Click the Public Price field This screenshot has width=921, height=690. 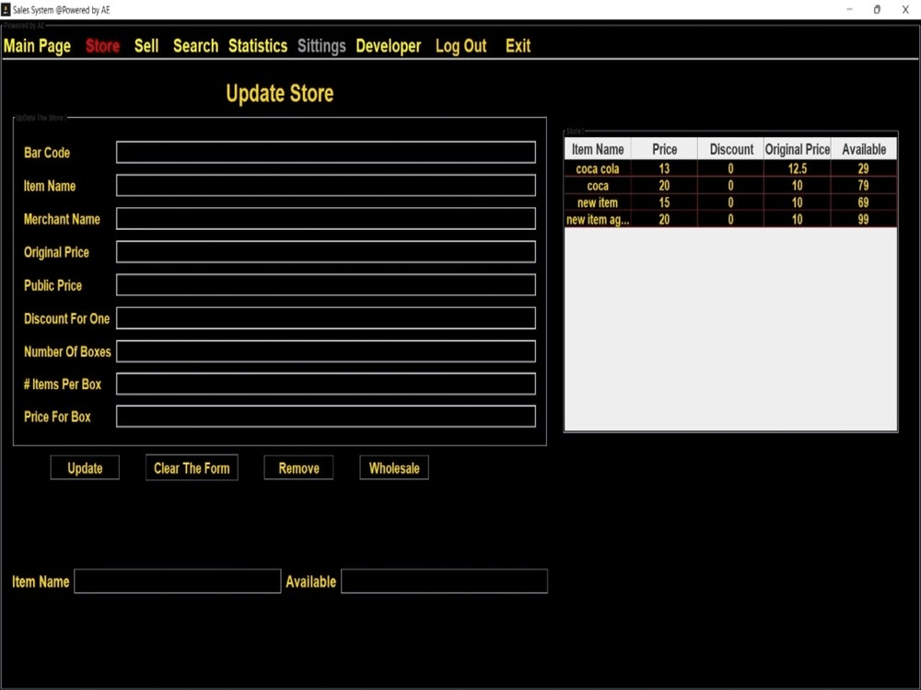pyautogui.click(x=325, y=284)
